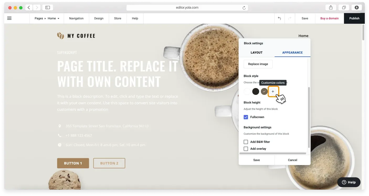
Task: Open the Customize colors plus button
Action: [273, 91]
